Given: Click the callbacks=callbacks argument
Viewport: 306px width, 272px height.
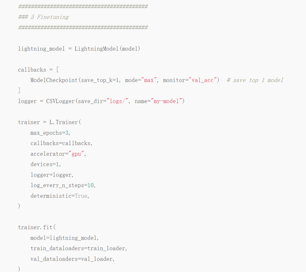Looking at the screenshot, I should [x=61, y=143].
